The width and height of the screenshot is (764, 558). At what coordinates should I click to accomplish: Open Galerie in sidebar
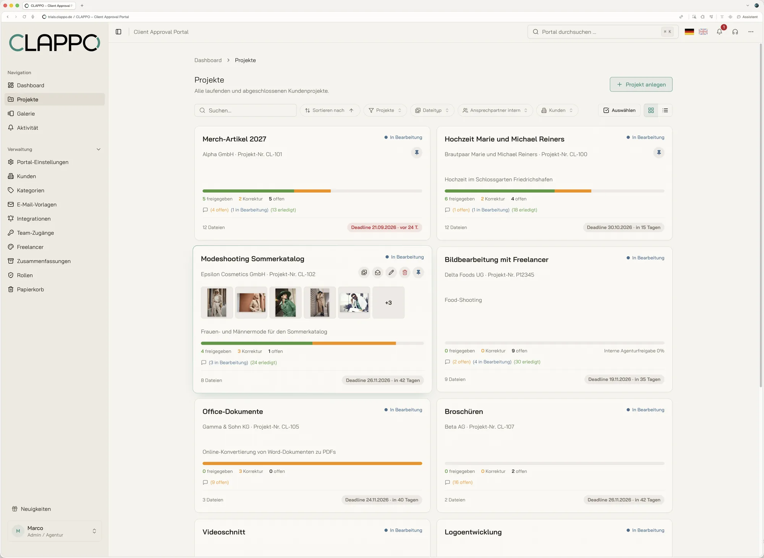[55, 113]
